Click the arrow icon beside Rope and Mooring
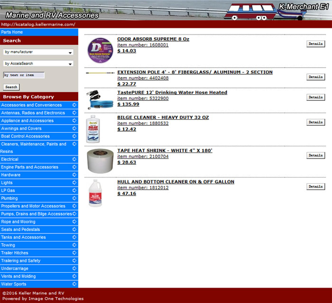 [x=74, y=222]
